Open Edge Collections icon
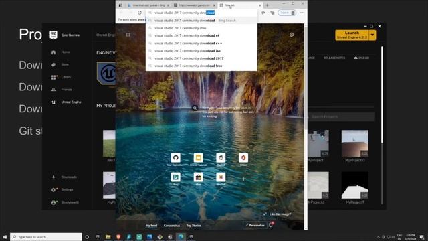Screen dimensions: 428x241 (x=272, y=13)
